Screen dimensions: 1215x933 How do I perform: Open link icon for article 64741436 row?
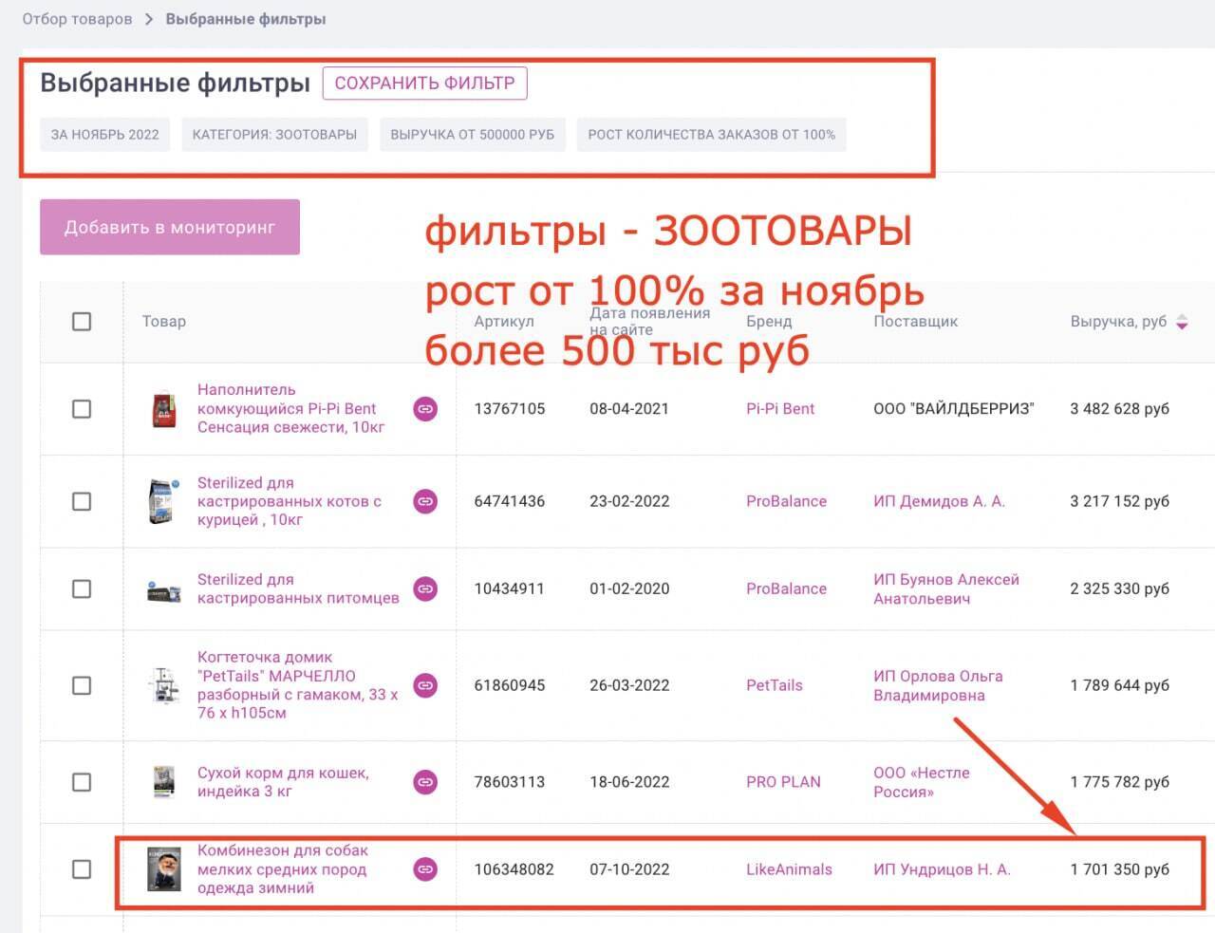point(425,501)
